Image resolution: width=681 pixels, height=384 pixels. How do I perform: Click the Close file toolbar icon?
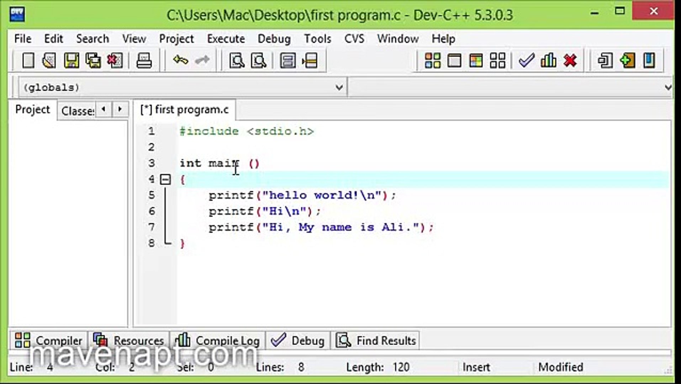click(115, 60)
